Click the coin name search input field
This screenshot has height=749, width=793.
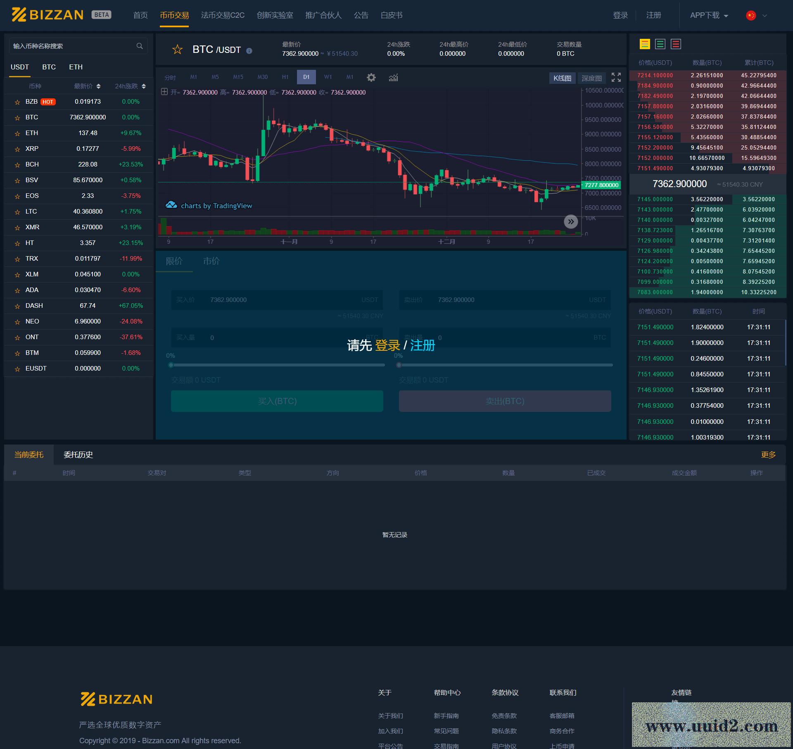click(70, 46)
